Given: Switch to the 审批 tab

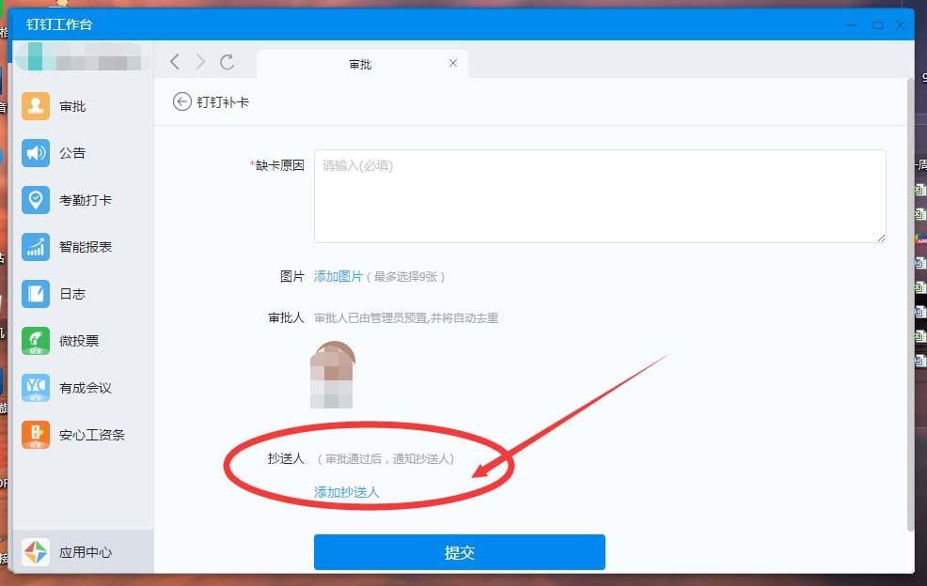Looking at the screenshot, I should 361,64.
